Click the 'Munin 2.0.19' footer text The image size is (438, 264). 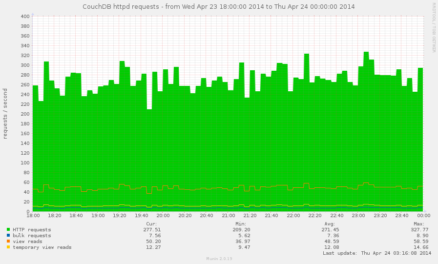[219, 259]
